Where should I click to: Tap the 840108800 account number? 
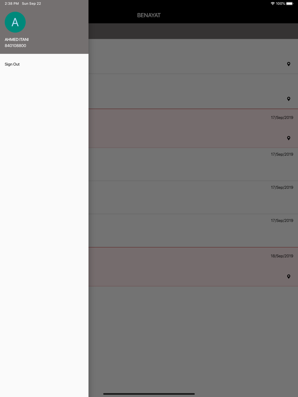click(15, 46)
